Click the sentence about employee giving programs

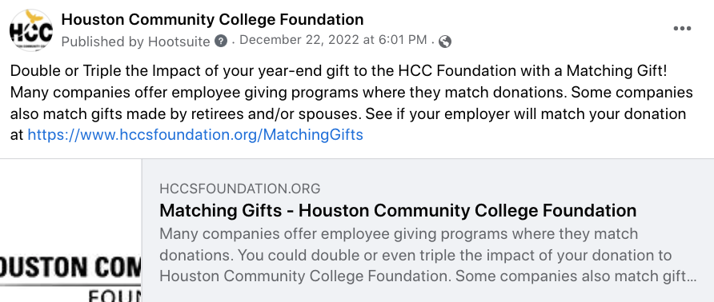click(x=289, y=93)
